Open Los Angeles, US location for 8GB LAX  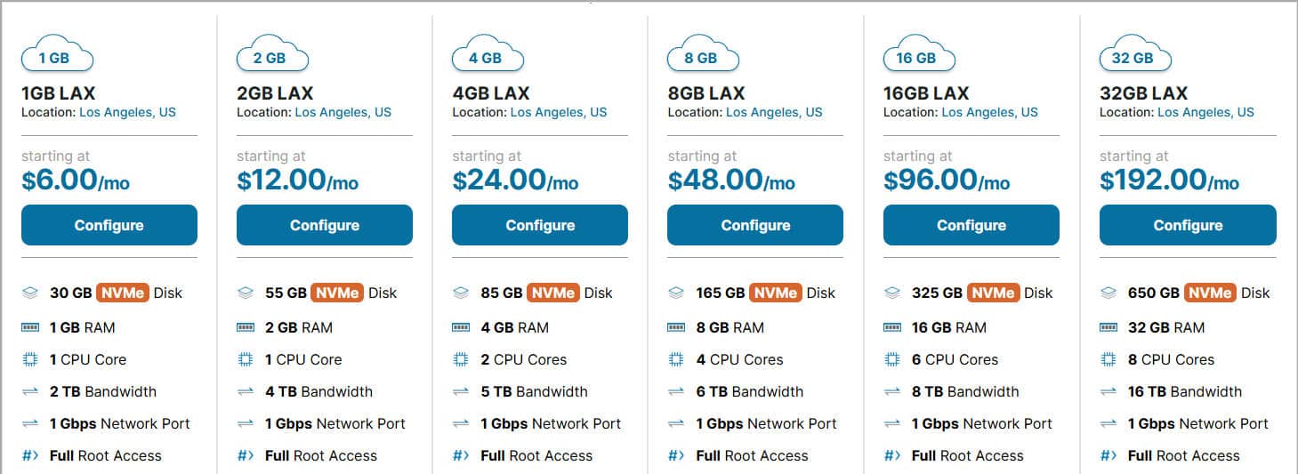(x=774, y=112)
